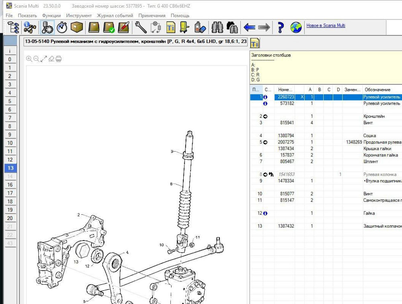Click info icon on part 573182 row

pyautogui.click(x=265, y=103)
